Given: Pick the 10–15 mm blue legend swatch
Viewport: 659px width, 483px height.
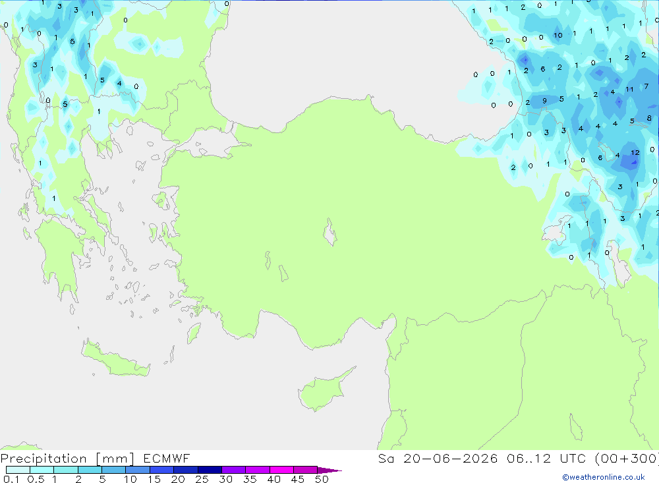Looking at the screenshot, I should click(x=138, y=470).
